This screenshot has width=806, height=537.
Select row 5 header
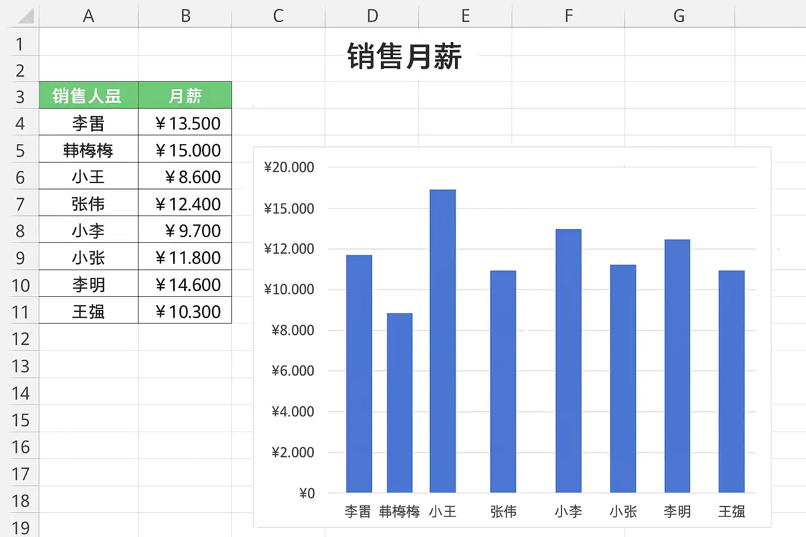coord(20,151)
